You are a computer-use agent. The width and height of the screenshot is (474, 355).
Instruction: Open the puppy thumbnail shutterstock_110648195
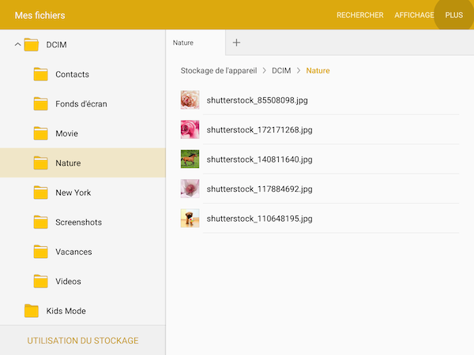tap(190, 219)
